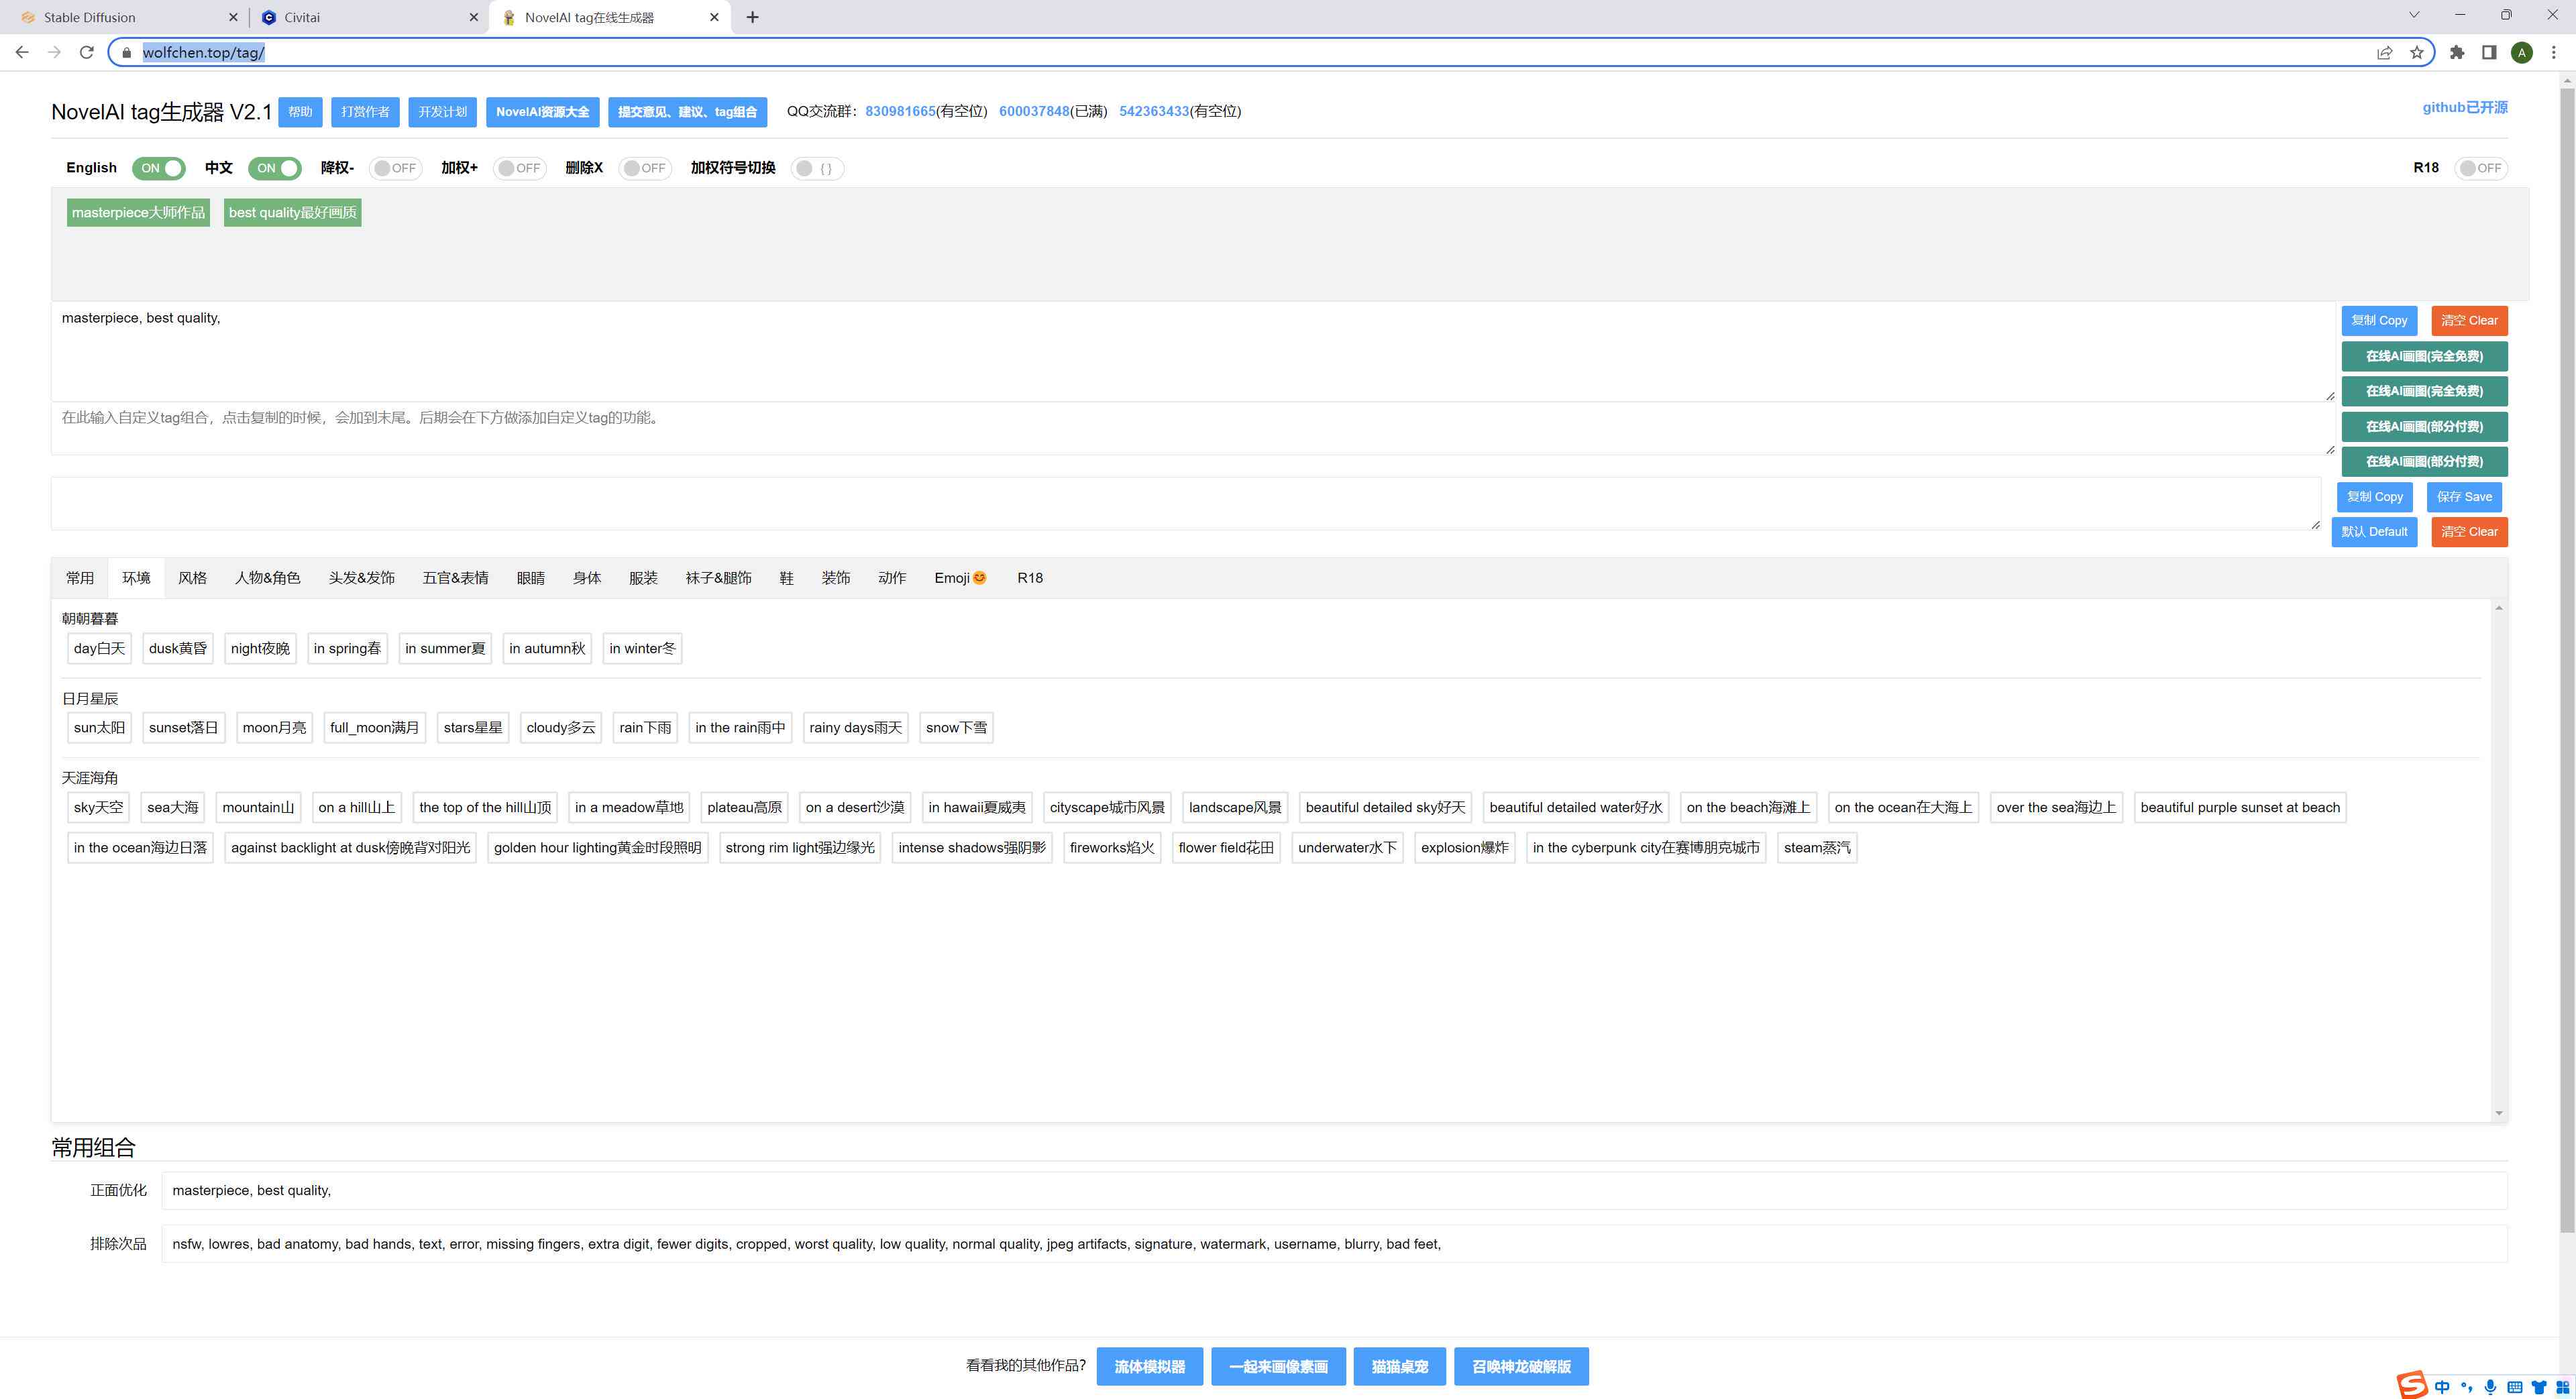The height and width of the screenshot is (1399, 2576).
Task: Open the 人物&角色 category tab
Action: pyautogui.click(x=267, y=578)
